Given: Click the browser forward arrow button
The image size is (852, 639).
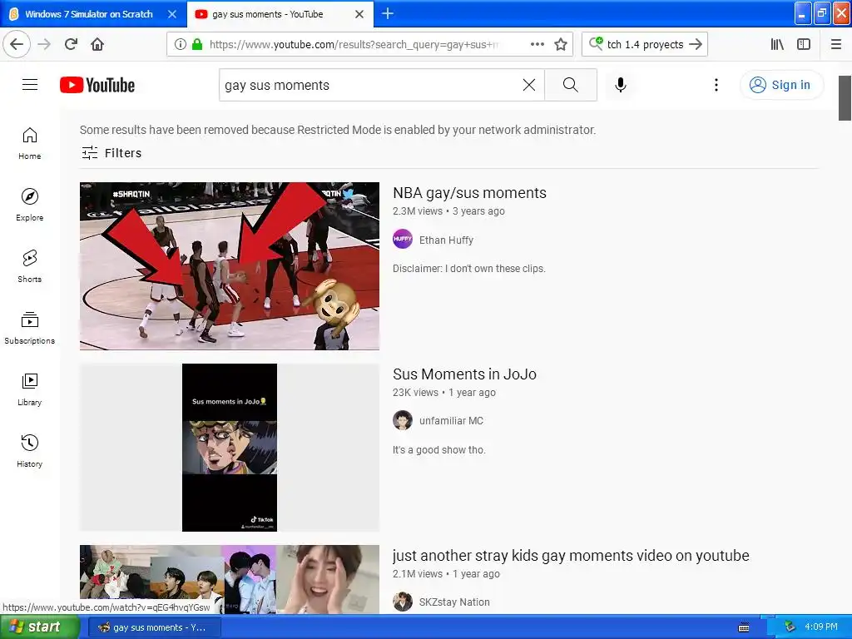Looking at the screenshot, I should point(44,44).
